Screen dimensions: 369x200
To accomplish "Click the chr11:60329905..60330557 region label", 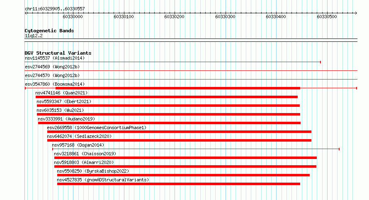I will (x=55, y=9).
